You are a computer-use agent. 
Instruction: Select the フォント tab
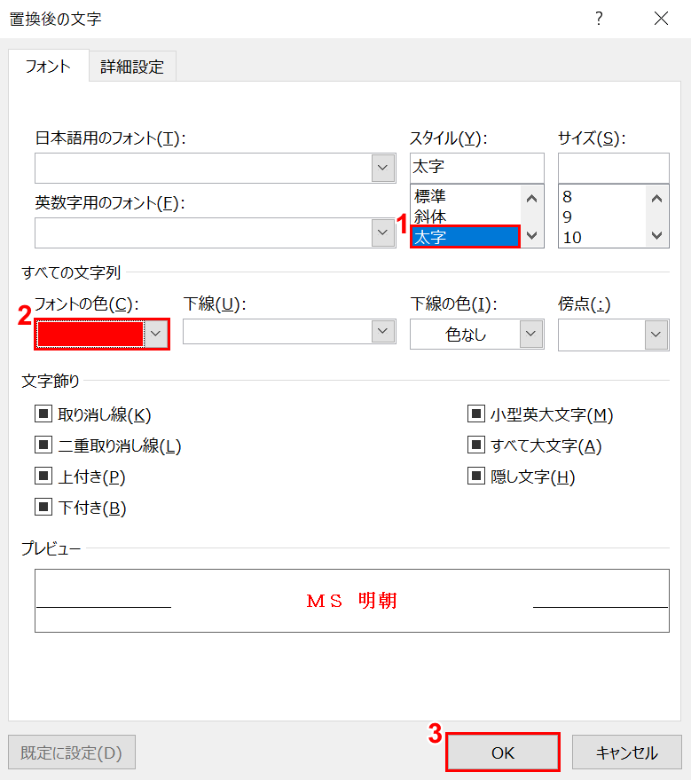49,67
